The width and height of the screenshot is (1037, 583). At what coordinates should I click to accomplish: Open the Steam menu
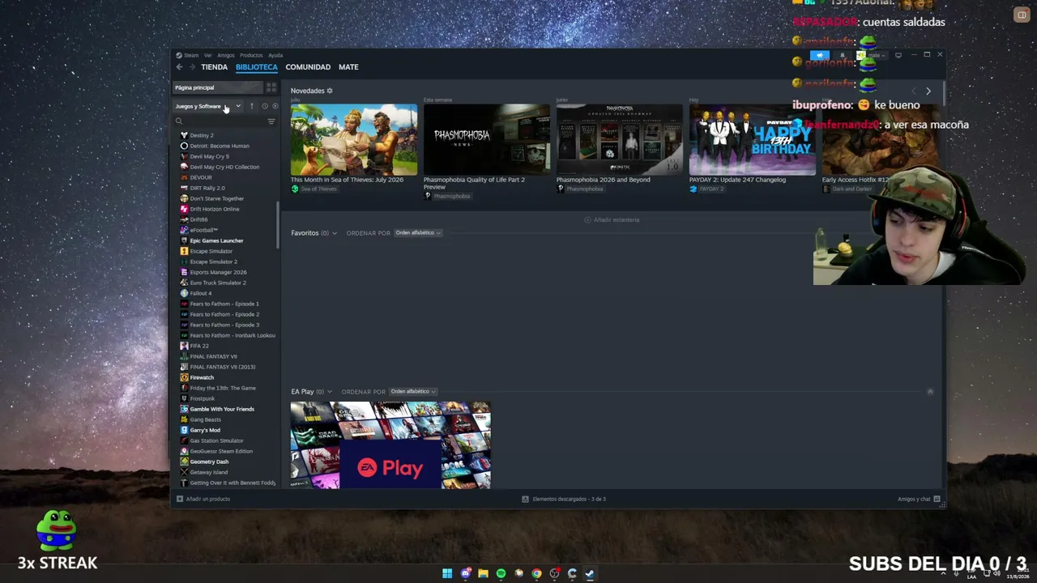(x=191, y=55)
